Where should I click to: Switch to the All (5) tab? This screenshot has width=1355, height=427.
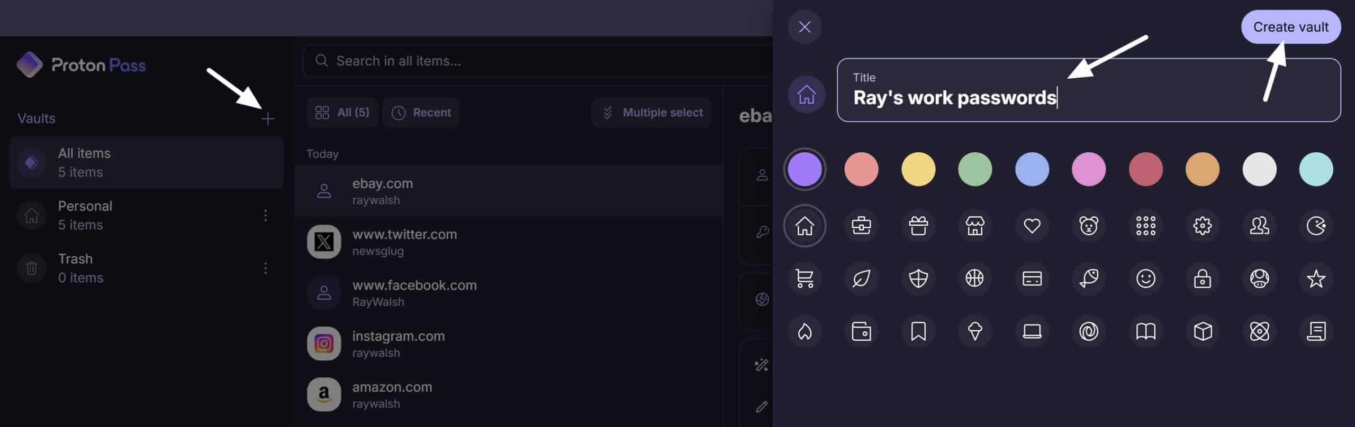point(342,113)
